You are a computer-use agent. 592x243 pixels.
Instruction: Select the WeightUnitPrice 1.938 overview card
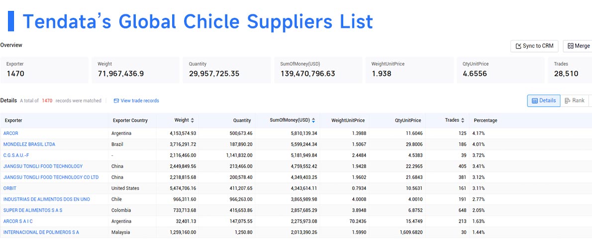click(x=409, y=70)
